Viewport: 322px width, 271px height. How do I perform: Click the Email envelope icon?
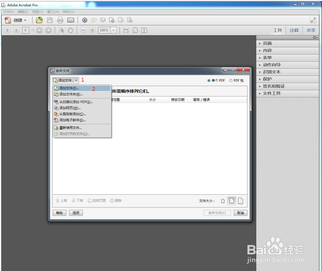71,20
